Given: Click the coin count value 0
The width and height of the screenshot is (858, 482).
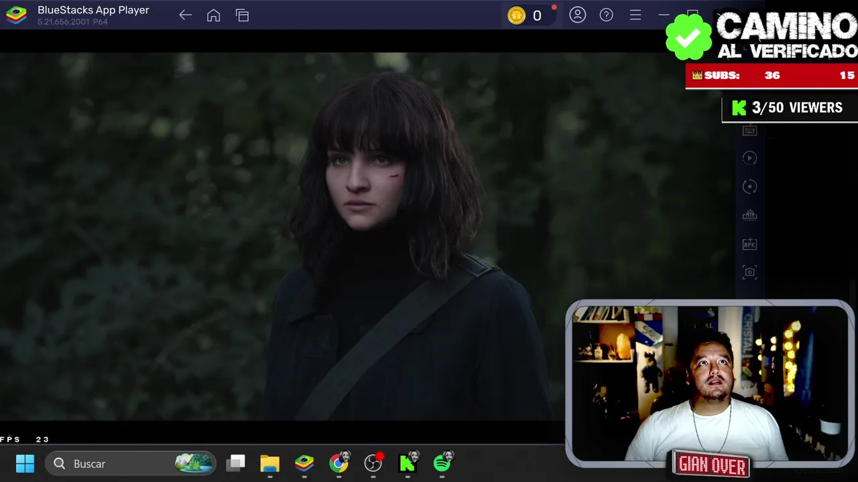Looking at the screenshot, I should click(x=537, y=16).
